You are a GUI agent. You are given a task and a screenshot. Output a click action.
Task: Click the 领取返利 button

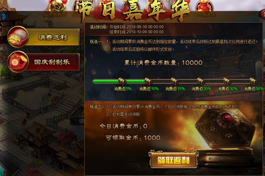pyautogui.click(x=173, y=160)
